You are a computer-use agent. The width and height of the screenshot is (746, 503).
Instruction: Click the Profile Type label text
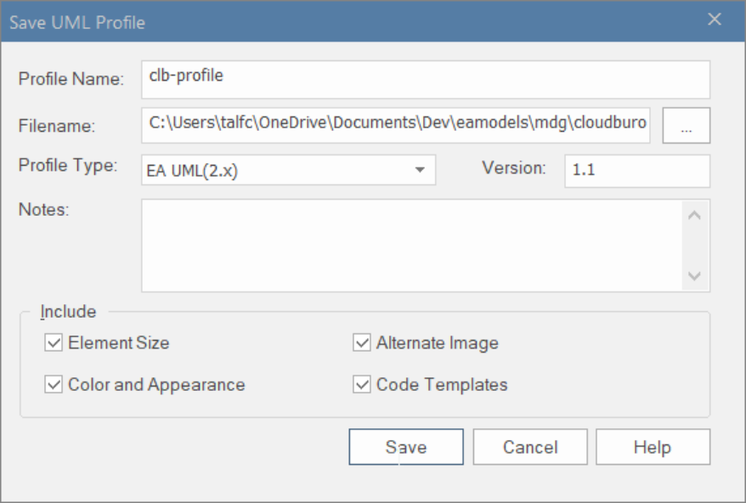(68, 165)
